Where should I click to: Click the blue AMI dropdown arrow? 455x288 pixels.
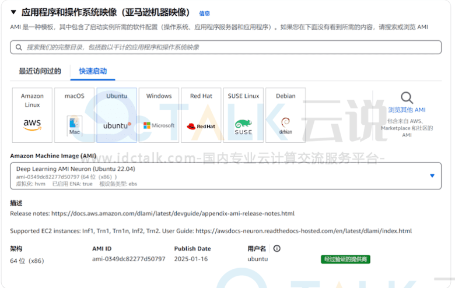[x=432, y=175]
